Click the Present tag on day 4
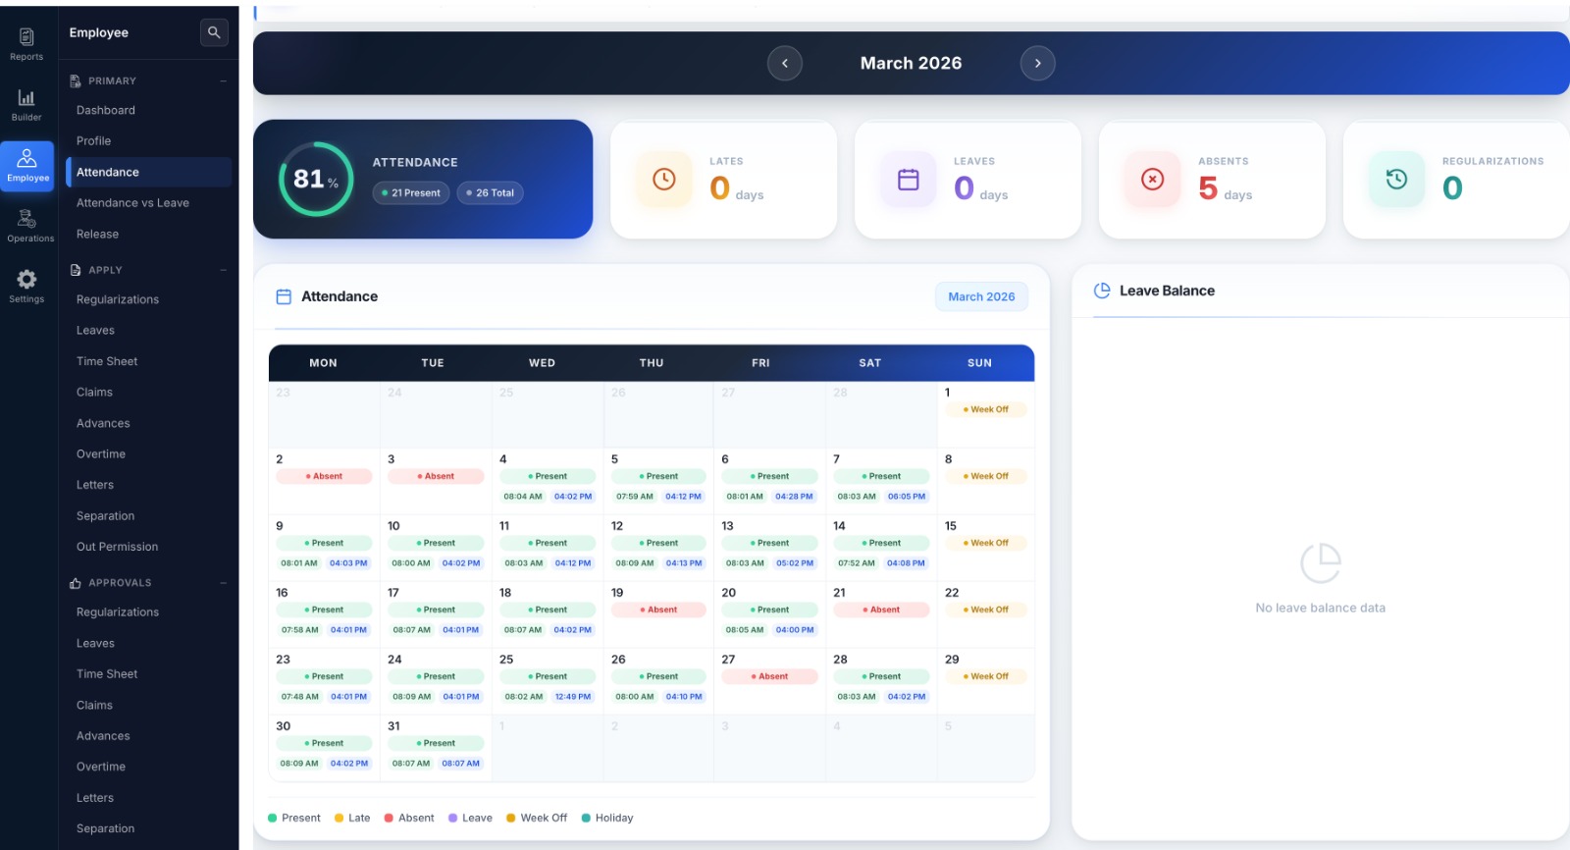The height and width of the screenshot is (850, 1570). click(548, 476)
